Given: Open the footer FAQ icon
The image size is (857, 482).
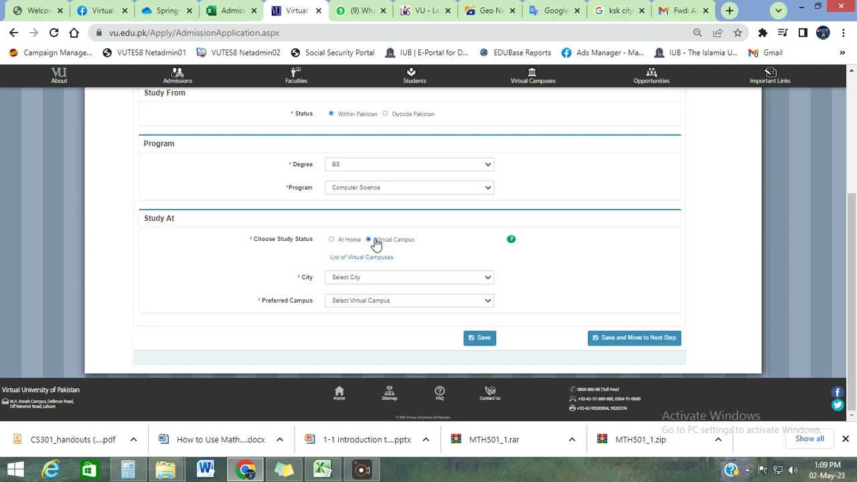Looking at the screenshot, I should click(x=439, y=393).
